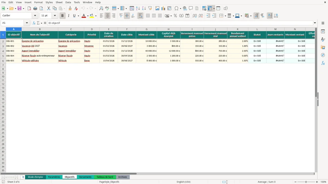This screenshot has height=184, width=328.
Task: Remove a decimal place
Action: pyautogui.click(x=201, y=16)
